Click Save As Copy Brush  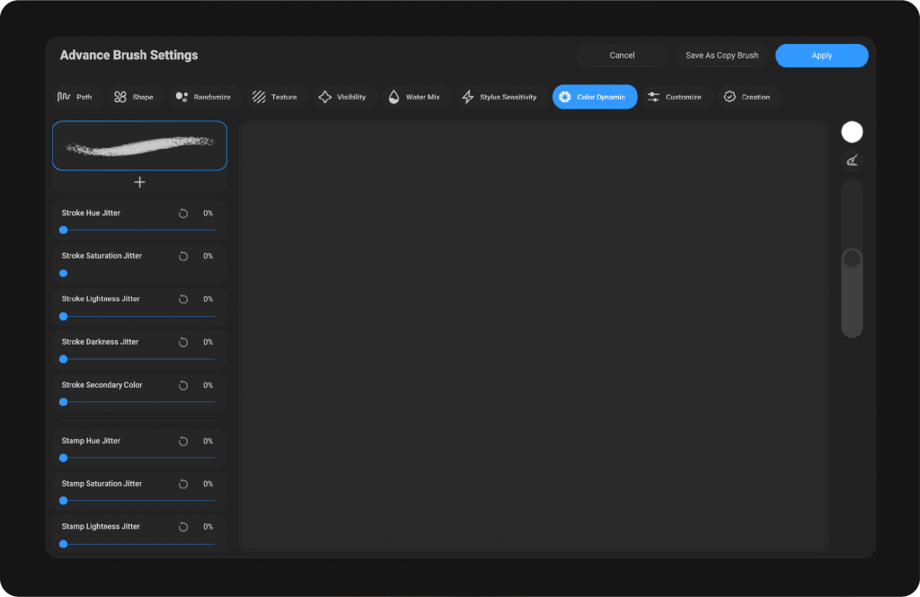tap(721, 56)
